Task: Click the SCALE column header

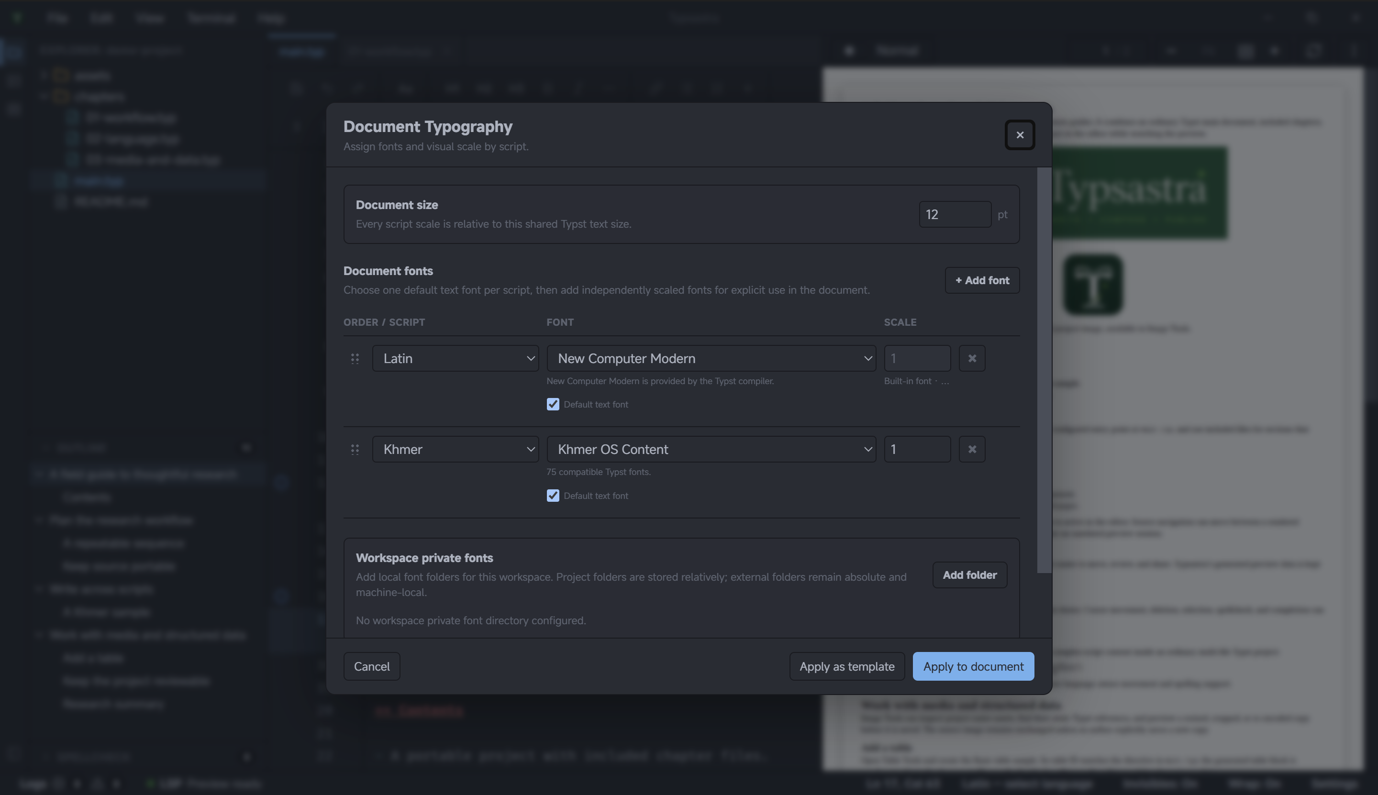Action: [900, 322]
